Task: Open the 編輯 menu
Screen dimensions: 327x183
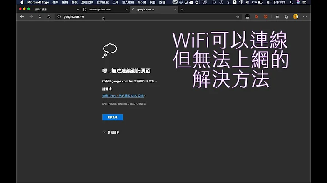Action: [65, 2]
